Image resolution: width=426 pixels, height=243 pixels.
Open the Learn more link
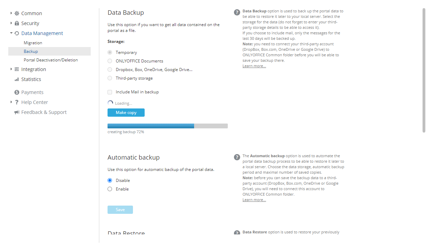tap(254, 66)
